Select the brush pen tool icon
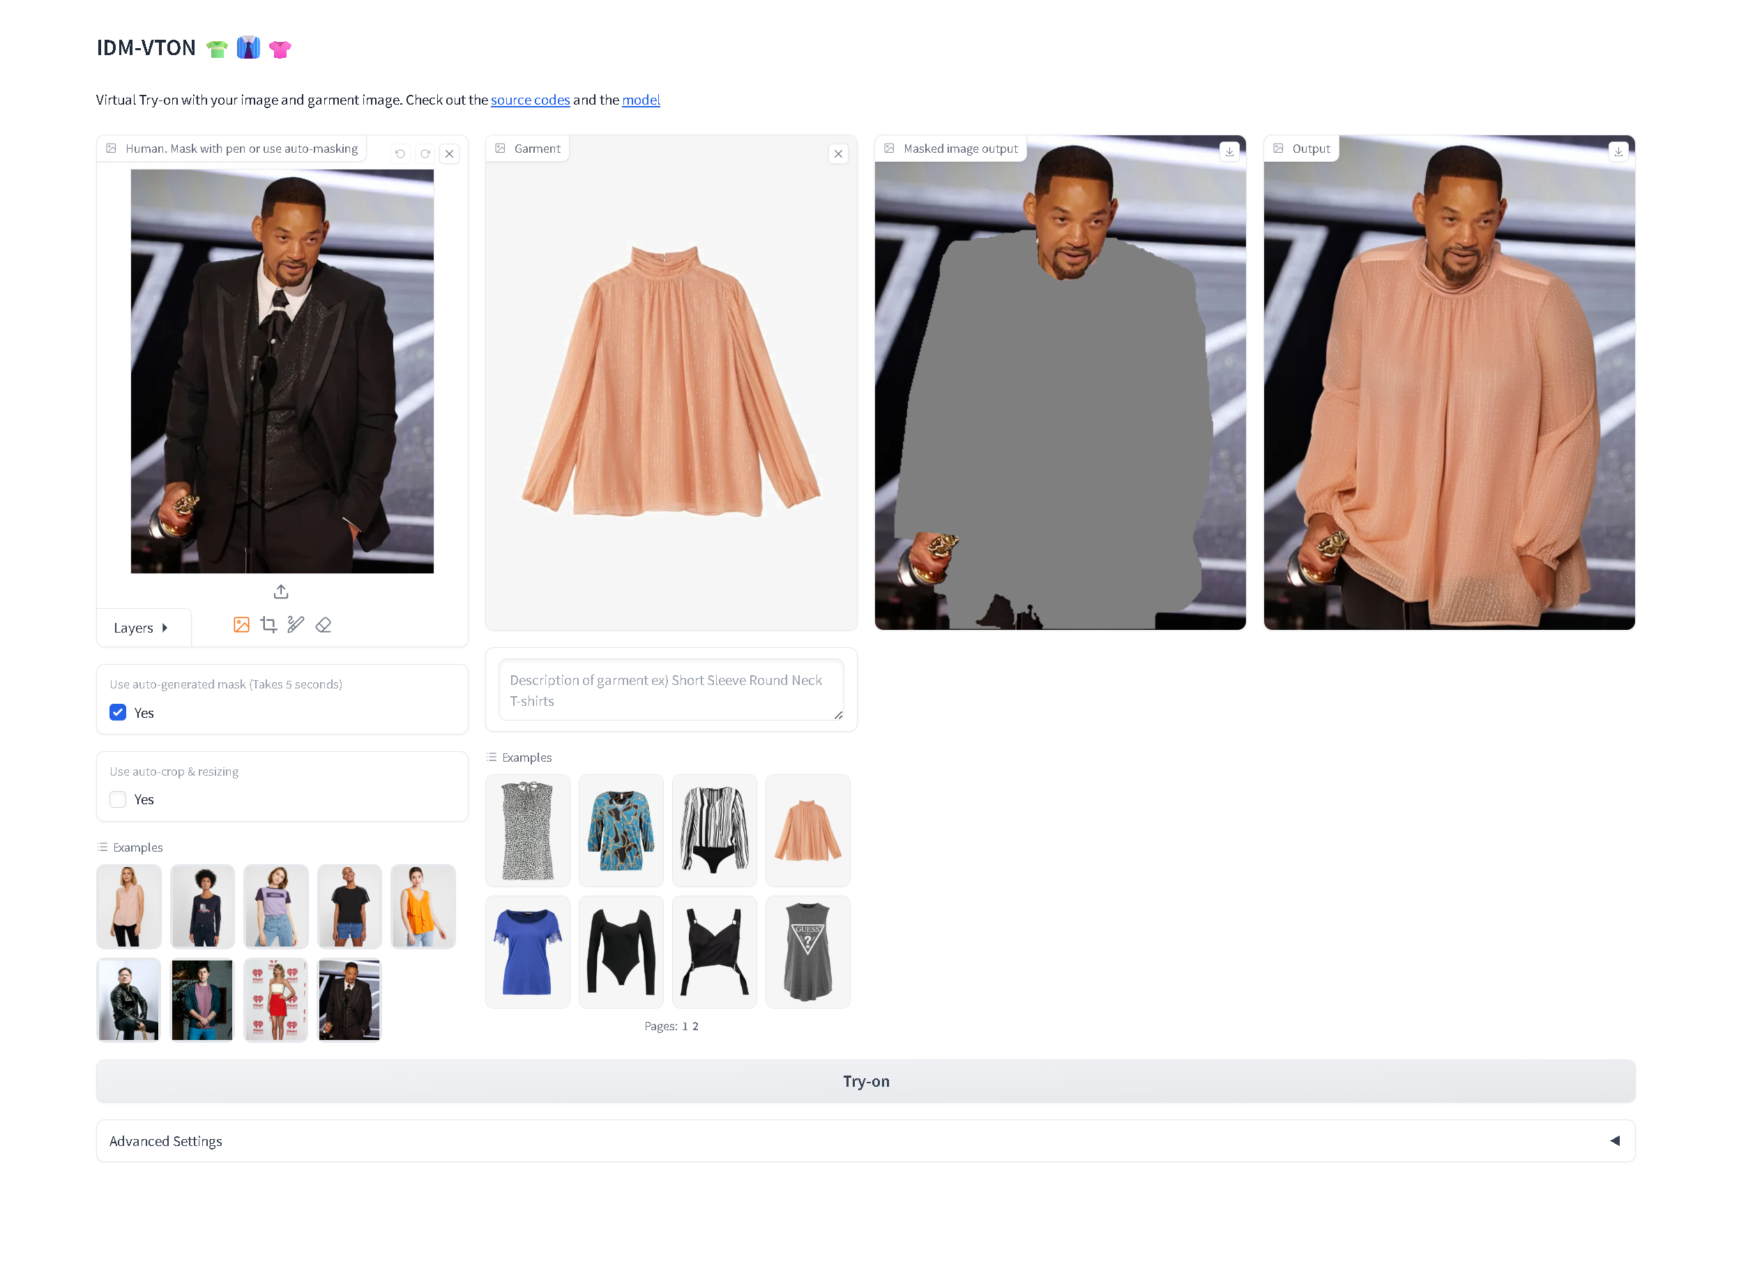 coord(296,626)
